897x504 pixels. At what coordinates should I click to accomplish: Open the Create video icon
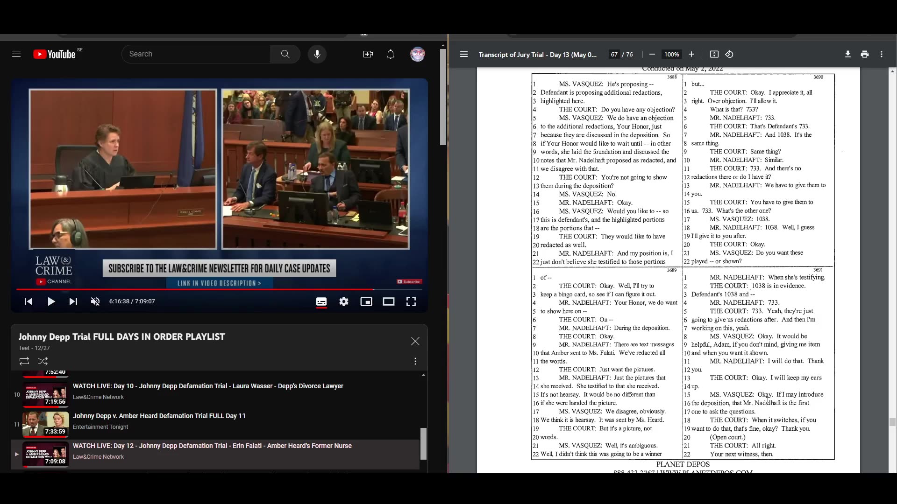pos(368,54)
